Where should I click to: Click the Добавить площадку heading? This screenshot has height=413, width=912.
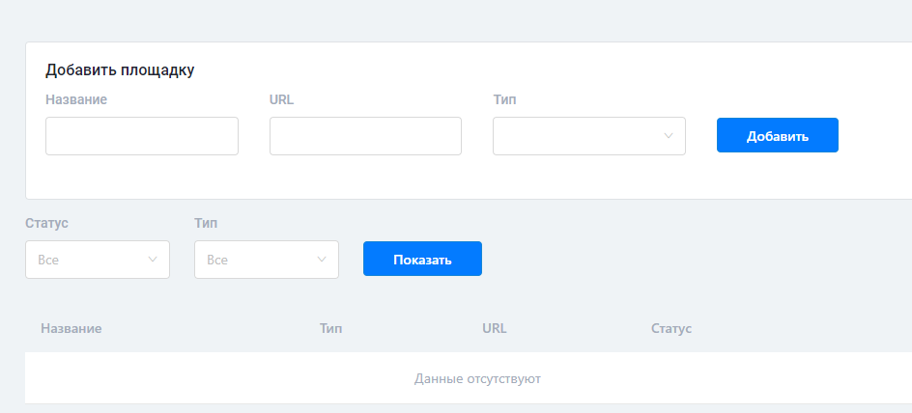pos(120,70)
